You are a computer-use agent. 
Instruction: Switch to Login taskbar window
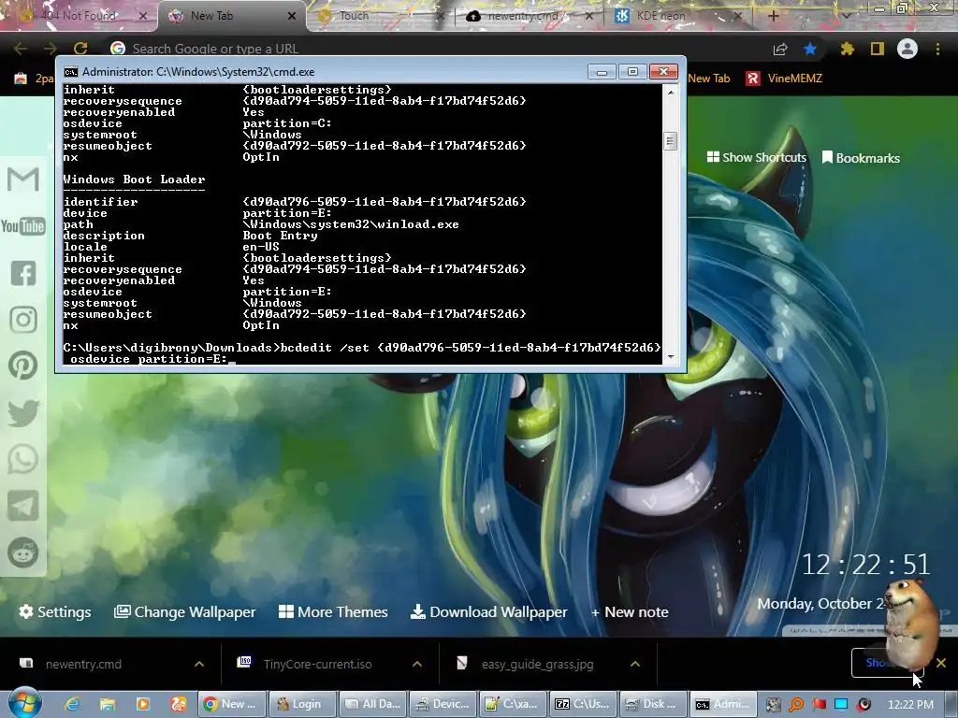(x=302, y=704)
